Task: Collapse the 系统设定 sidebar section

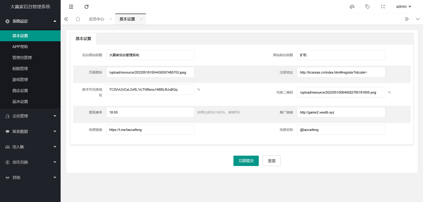Action: pyautogui.click(x=30, y=21)
